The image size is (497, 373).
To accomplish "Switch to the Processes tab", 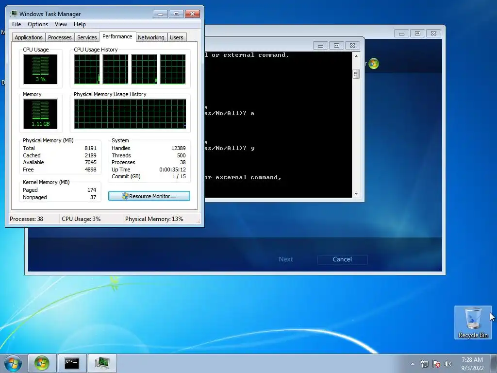I will pyautogui.click(x=60, y=37).
